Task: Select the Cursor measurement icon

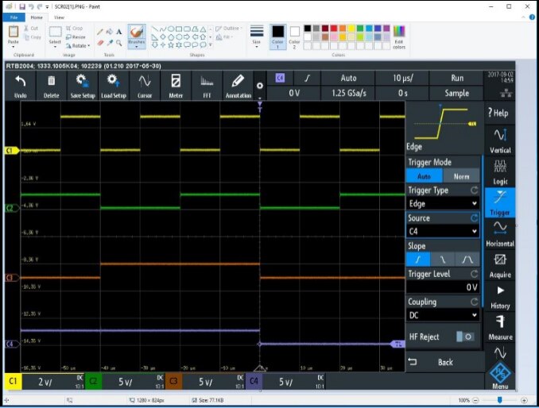Action: (x=144, y=81)
